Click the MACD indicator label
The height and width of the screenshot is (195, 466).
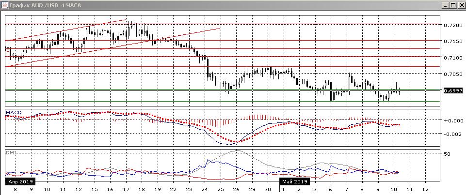13,112
